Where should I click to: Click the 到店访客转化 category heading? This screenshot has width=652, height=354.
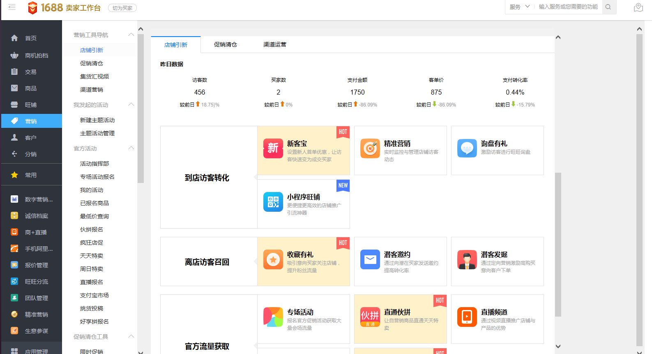pos(207,178)
